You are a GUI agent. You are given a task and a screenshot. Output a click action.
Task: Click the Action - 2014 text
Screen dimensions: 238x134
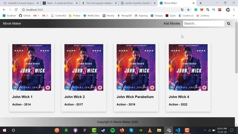pos(22,105)
